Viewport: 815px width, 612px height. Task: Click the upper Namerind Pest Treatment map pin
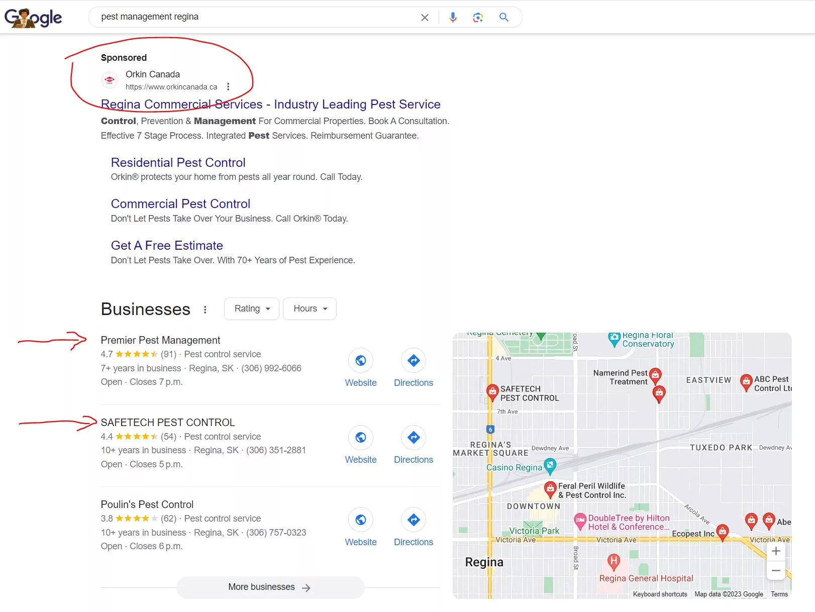click(x=655, y=376)
